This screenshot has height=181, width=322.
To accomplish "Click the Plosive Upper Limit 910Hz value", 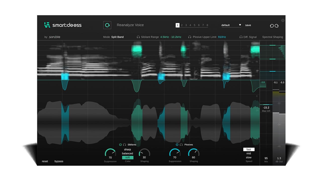I will point(222,37).
